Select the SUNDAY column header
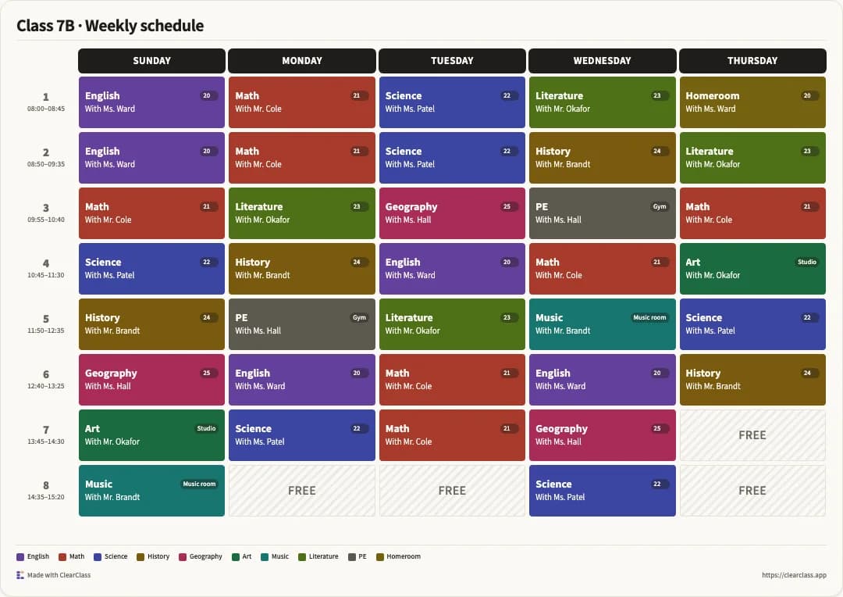 pyautogui.click(x=151, y=61)
